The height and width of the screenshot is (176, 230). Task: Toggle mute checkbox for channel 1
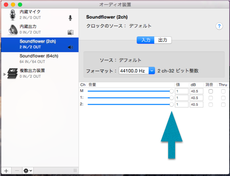pos(211,98)
